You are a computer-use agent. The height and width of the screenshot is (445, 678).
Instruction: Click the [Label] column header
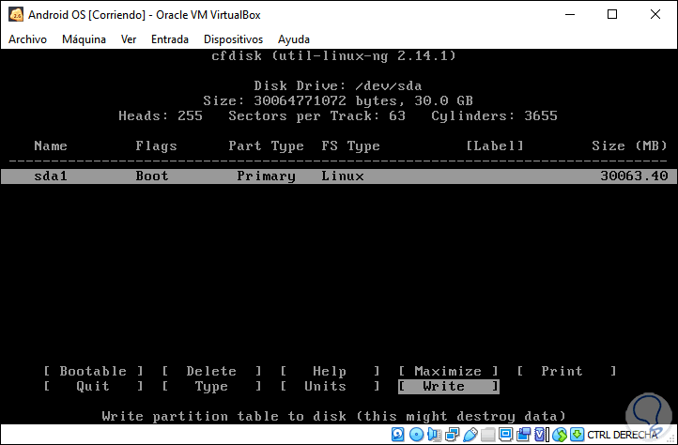click(x=495, y=146)
